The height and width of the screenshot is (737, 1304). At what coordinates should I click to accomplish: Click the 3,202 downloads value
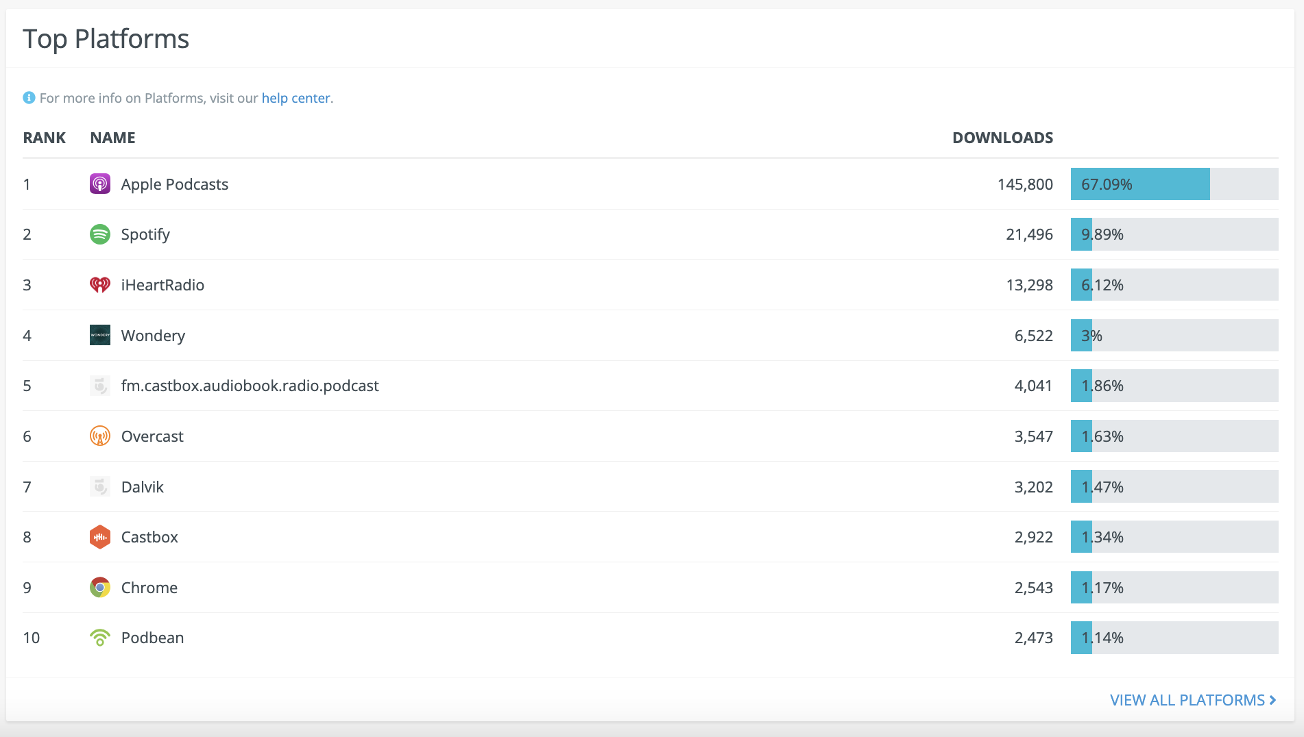tap(1033, 487)
